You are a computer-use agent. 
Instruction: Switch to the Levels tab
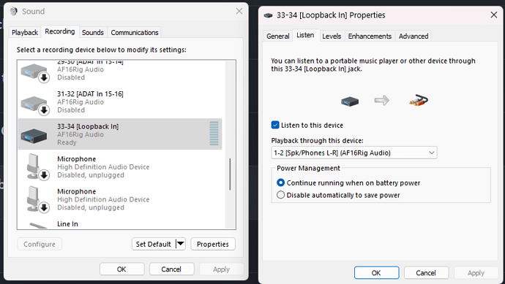[x=332, y=36]
